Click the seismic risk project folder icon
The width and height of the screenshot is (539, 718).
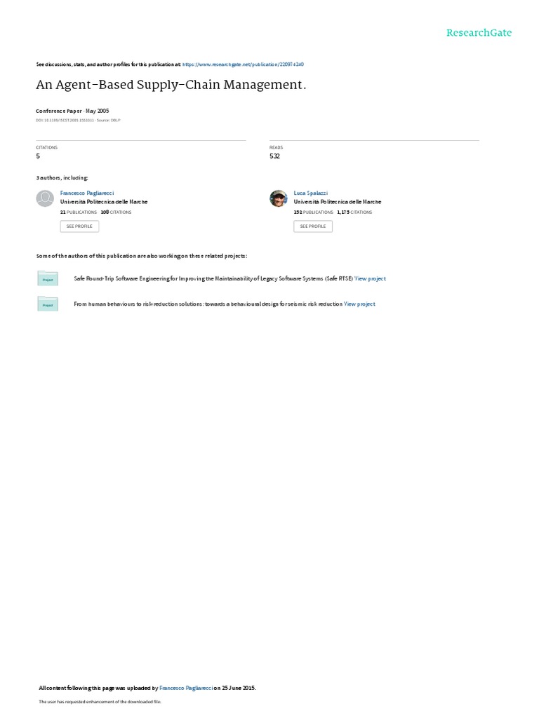point(48,304)
